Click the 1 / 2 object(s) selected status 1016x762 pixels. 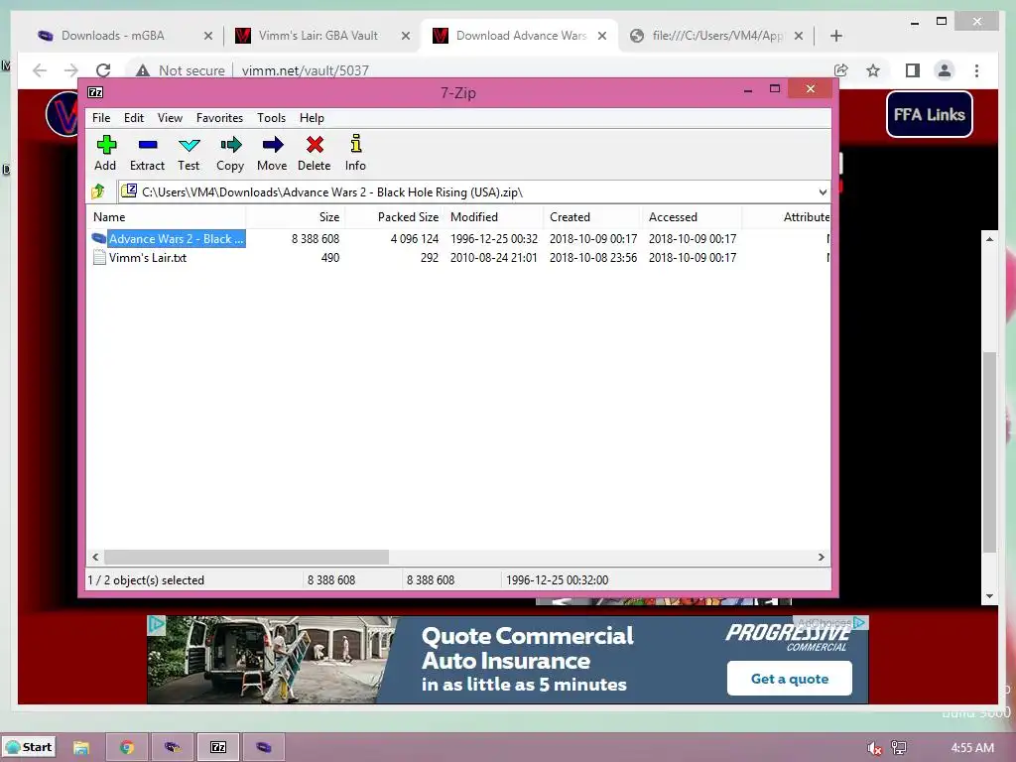pos(146,579)
